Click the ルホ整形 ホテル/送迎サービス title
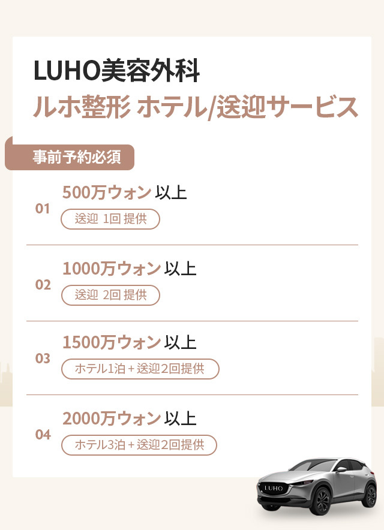This screenshot has width=384, height=530. coord(196,107)
